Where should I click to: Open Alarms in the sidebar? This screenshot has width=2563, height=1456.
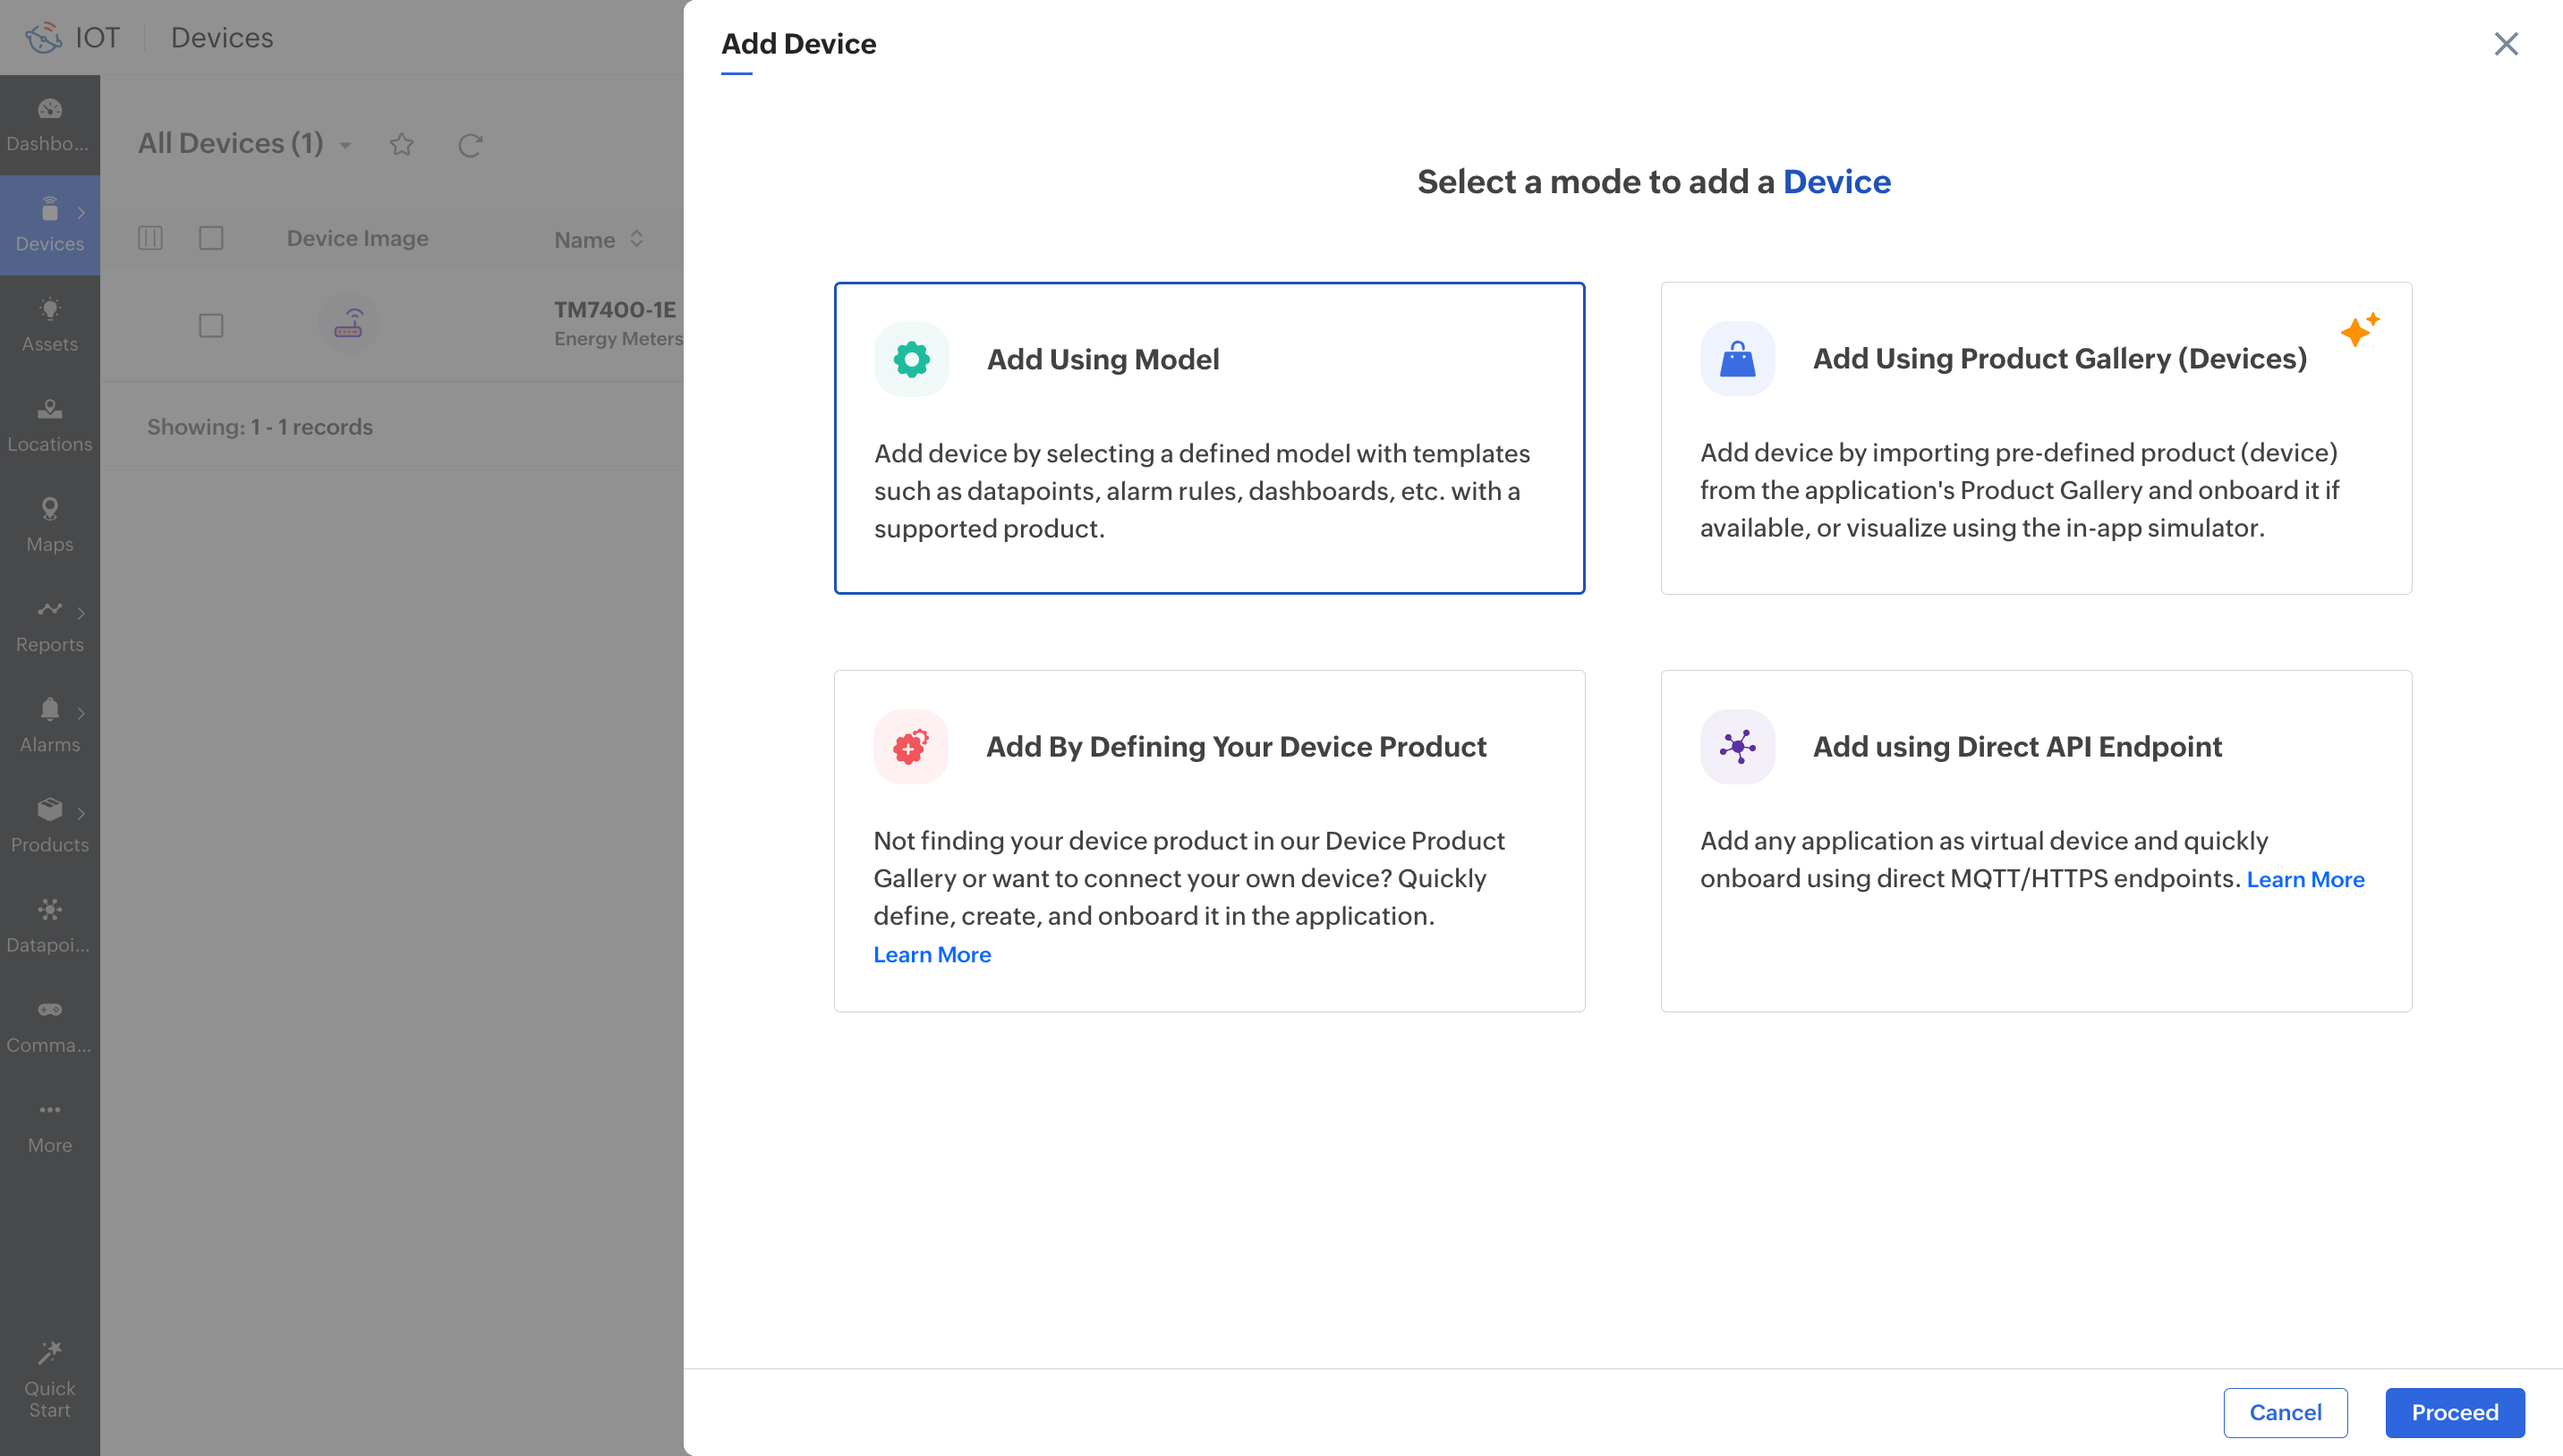click(x=49, y=725)
